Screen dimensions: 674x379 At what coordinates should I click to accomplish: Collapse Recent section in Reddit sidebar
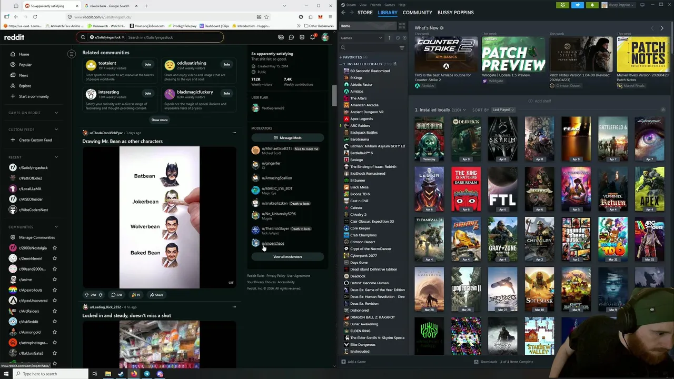pyautogui.click(x=56, y=157)
